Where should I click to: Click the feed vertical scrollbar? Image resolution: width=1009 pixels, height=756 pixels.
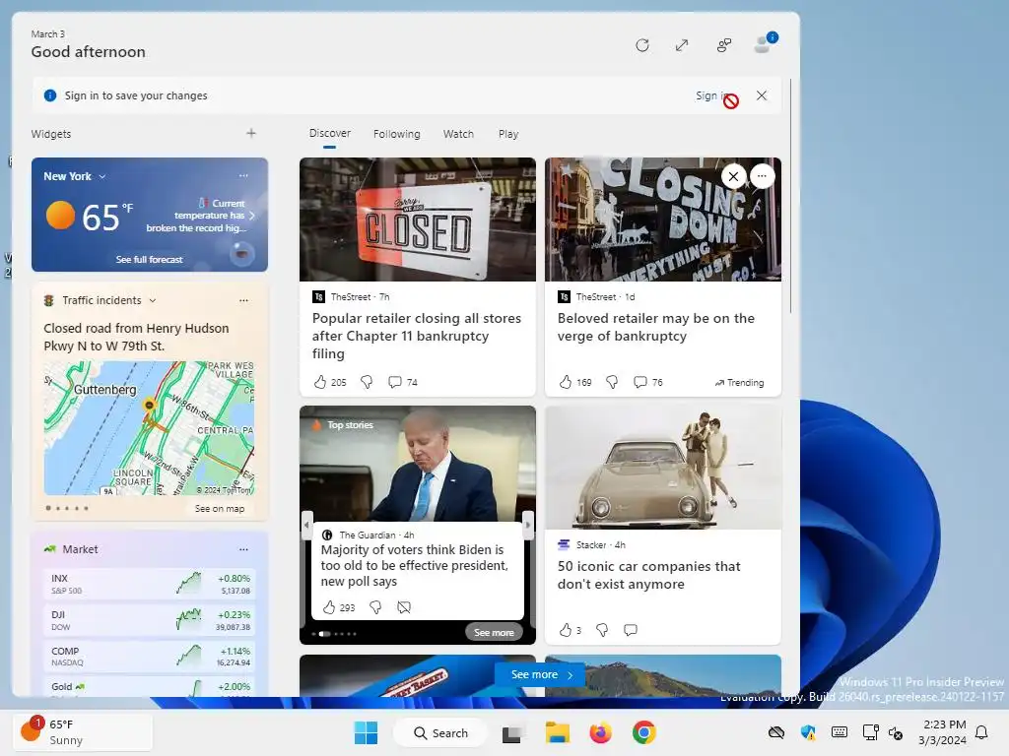(x=791, y=196)
